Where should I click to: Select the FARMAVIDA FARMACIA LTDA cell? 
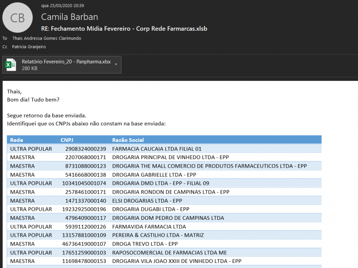coord(149,226)
